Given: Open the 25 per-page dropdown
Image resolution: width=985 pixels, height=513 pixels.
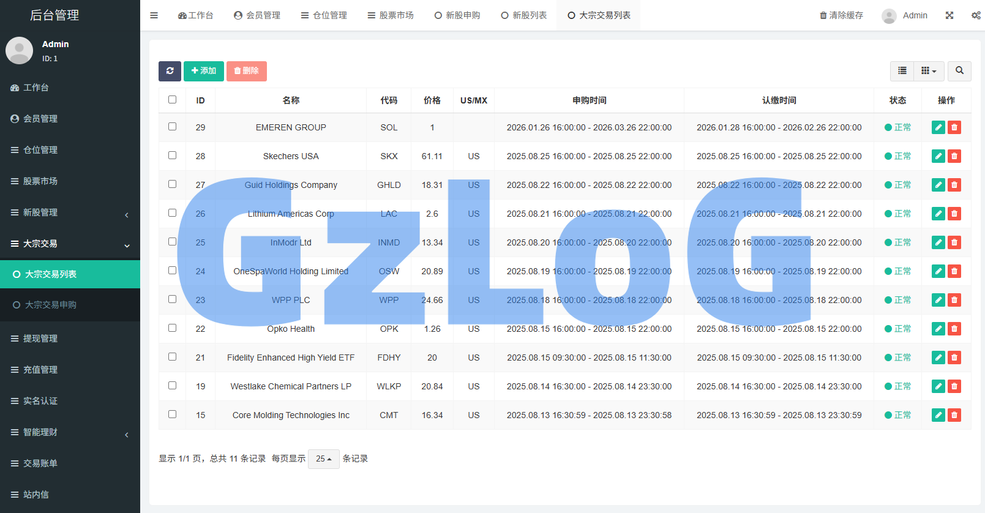Looking at the screenshot, I should tap(323, 459).
